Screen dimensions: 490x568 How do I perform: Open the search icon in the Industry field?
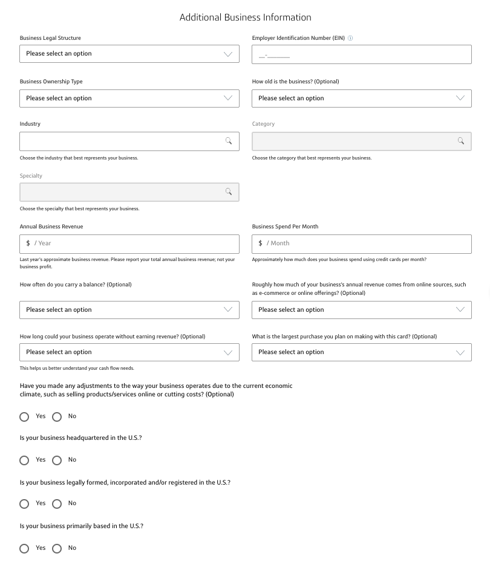coord(228,141)
